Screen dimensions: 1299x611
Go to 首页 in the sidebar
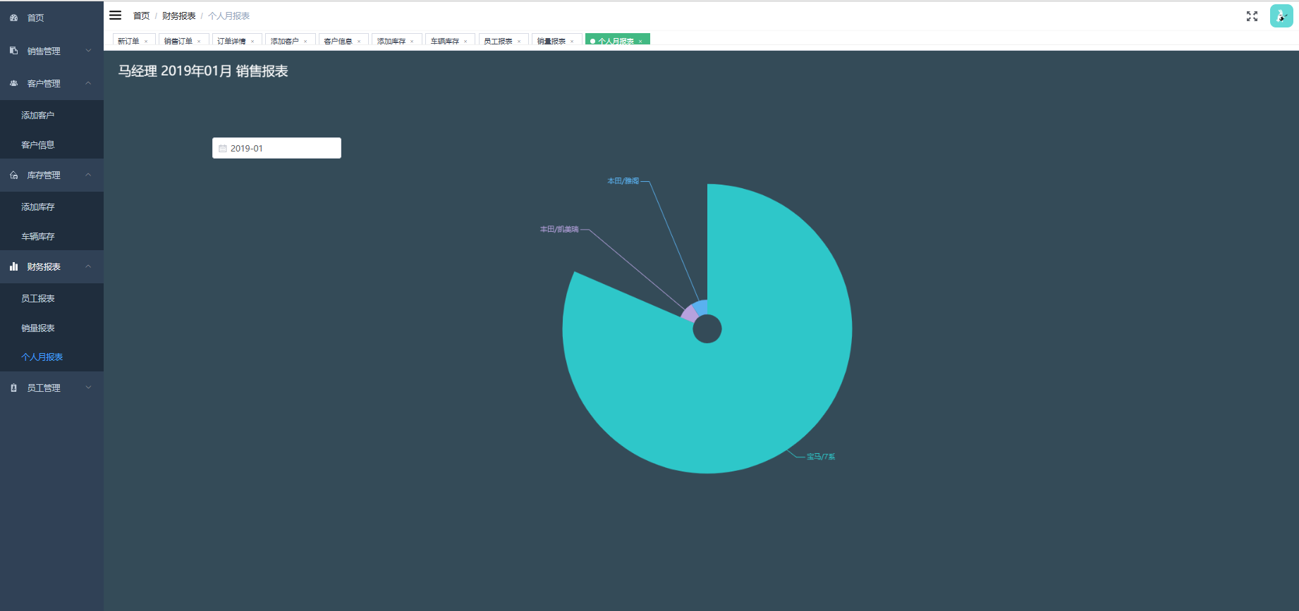coord(51,18)
